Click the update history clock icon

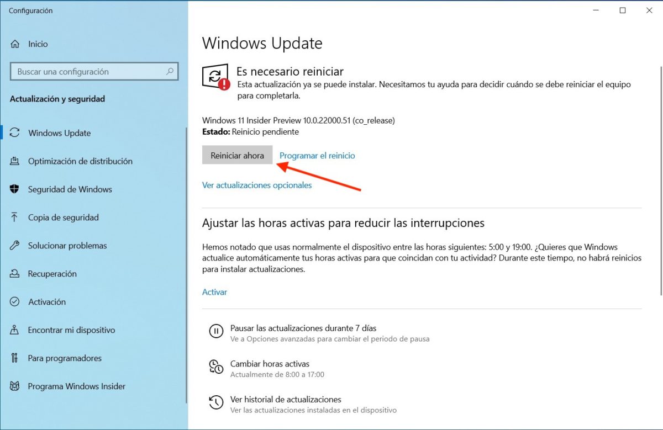point(215,402)
